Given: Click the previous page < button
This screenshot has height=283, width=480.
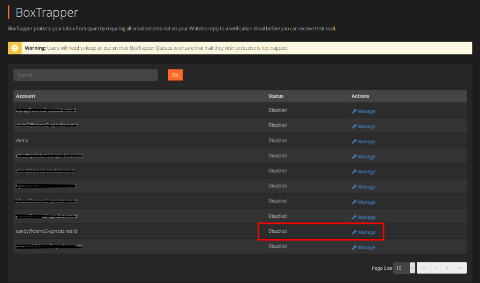Looking at the screenshot, I should coord(435,268).
